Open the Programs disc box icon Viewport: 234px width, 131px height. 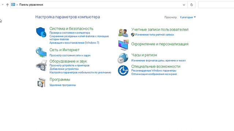point(41,83)
